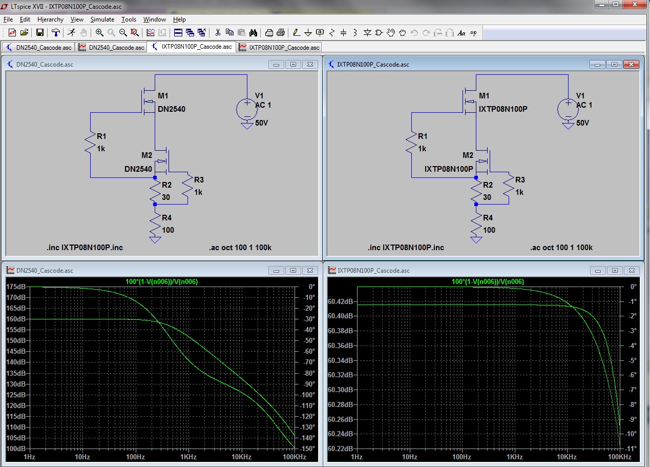Click the Find binoculars icon
This screenshot has width=650, height=467.
click(x=253, y=32)
